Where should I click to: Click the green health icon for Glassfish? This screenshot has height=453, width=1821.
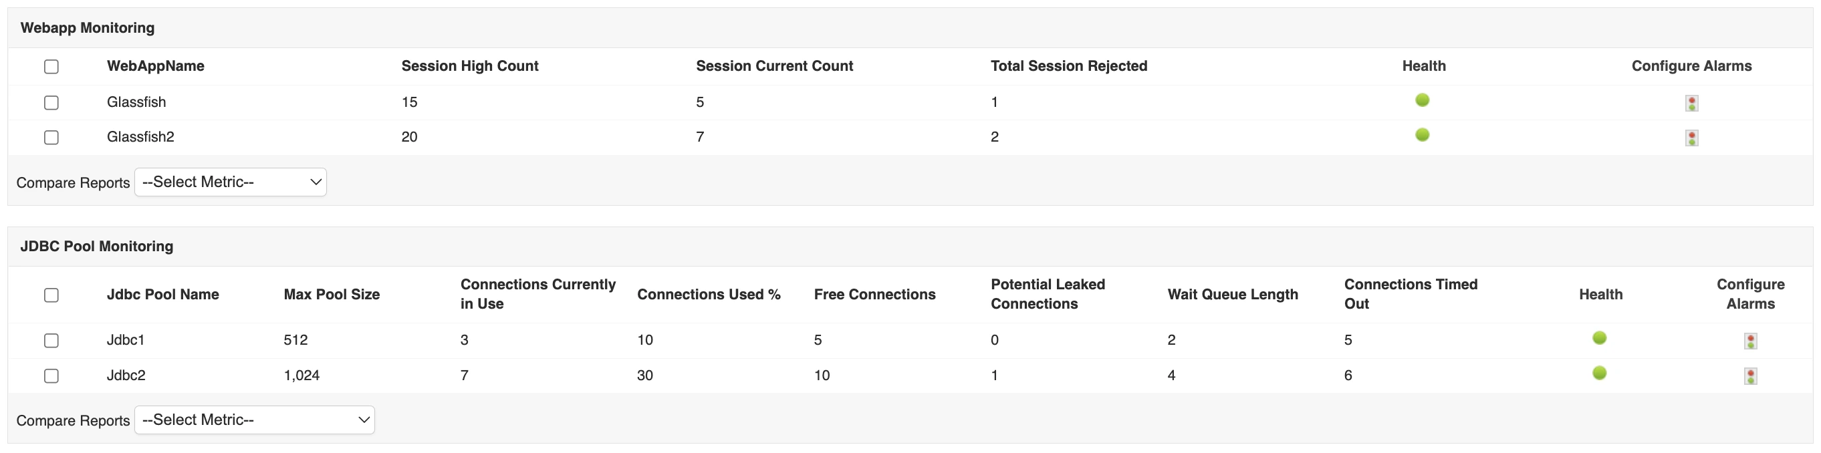click(x=1423, y=100)
